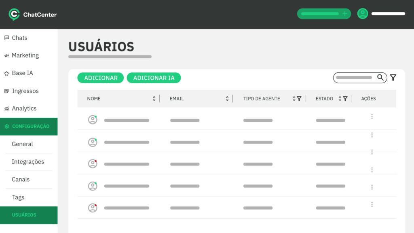Sort by Estado column arrows
The image size is (414, 233).
click(x=340, y=99)
